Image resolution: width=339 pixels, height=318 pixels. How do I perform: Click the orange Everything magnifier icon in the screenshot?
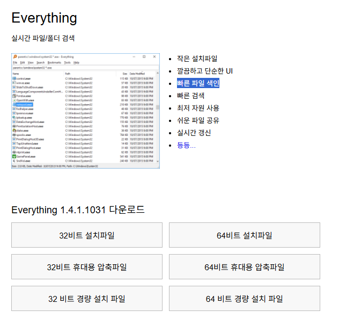[14, 56]
